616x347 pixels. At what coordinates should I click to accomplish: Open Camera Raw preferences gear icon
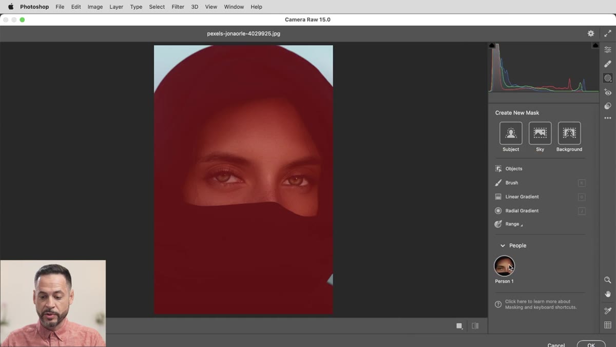click(591, 33)
